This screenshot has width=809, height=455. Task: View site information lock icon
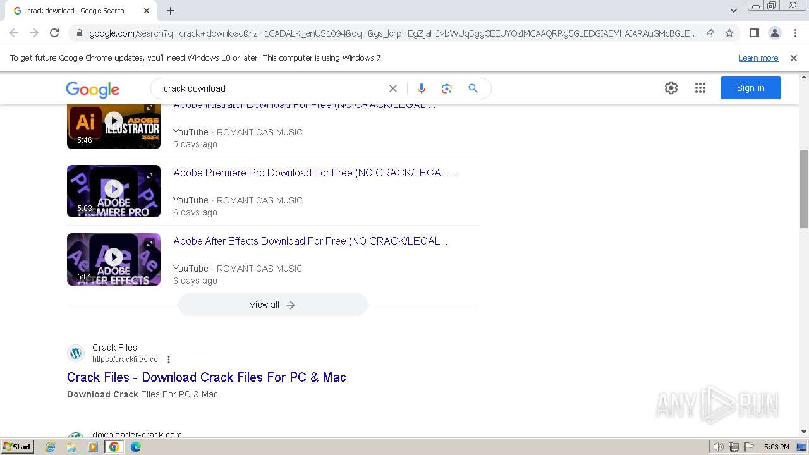pyautogui.click(x=80, y=33)
